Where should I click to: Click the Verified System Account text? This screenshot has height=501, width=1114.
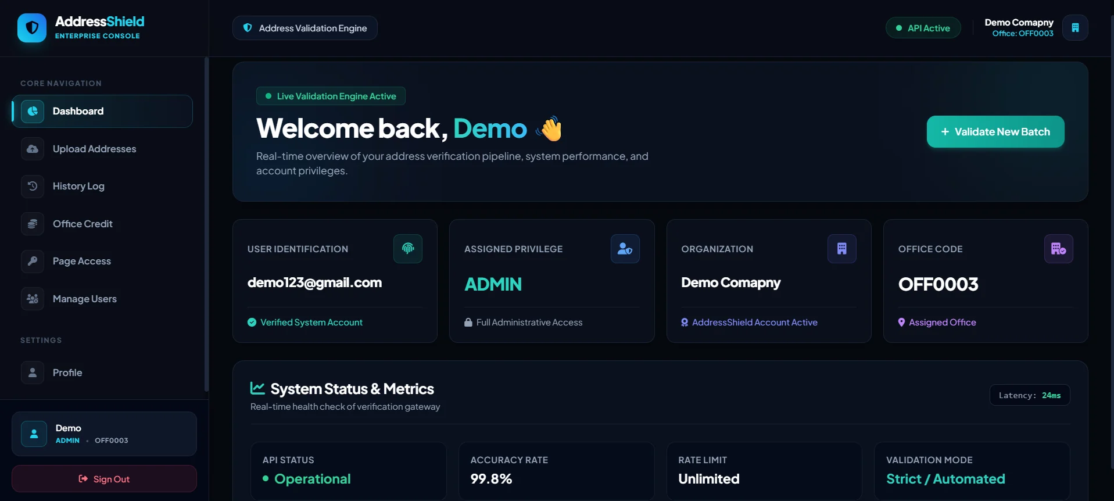tap(311, 323)
